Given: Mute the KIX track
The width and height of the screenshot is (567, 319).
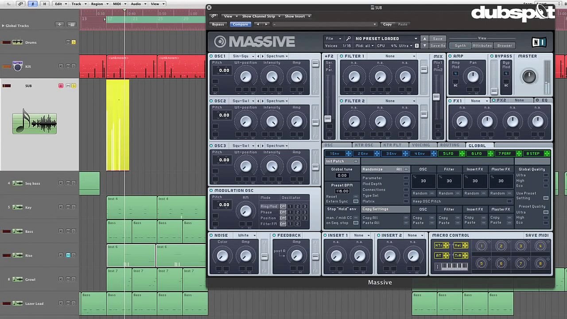Looking at the screenshot, I should click(68, 66).
